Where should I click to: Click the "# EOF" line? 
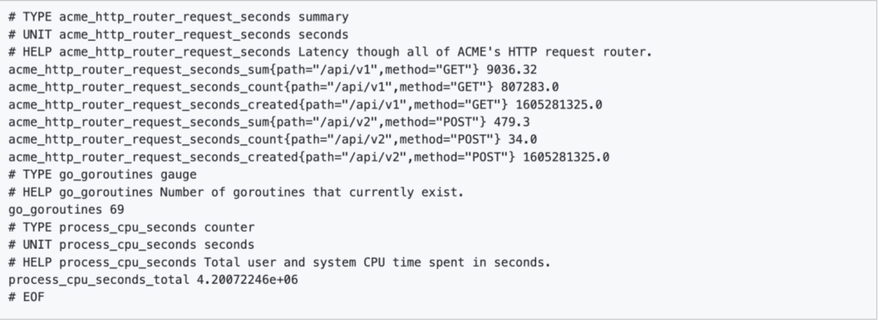coord(27,297)
